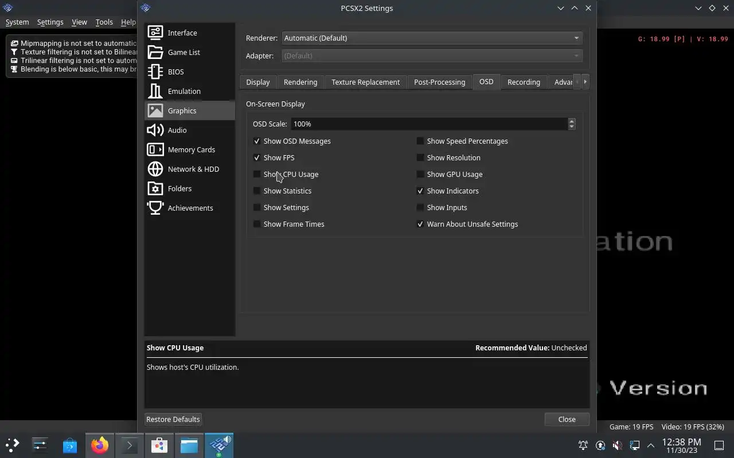Image resolution: width=734 pixels, height=458 pixels.
Task: Uncheck Warn About Unsafe Settings
Action: click(420, 224)
